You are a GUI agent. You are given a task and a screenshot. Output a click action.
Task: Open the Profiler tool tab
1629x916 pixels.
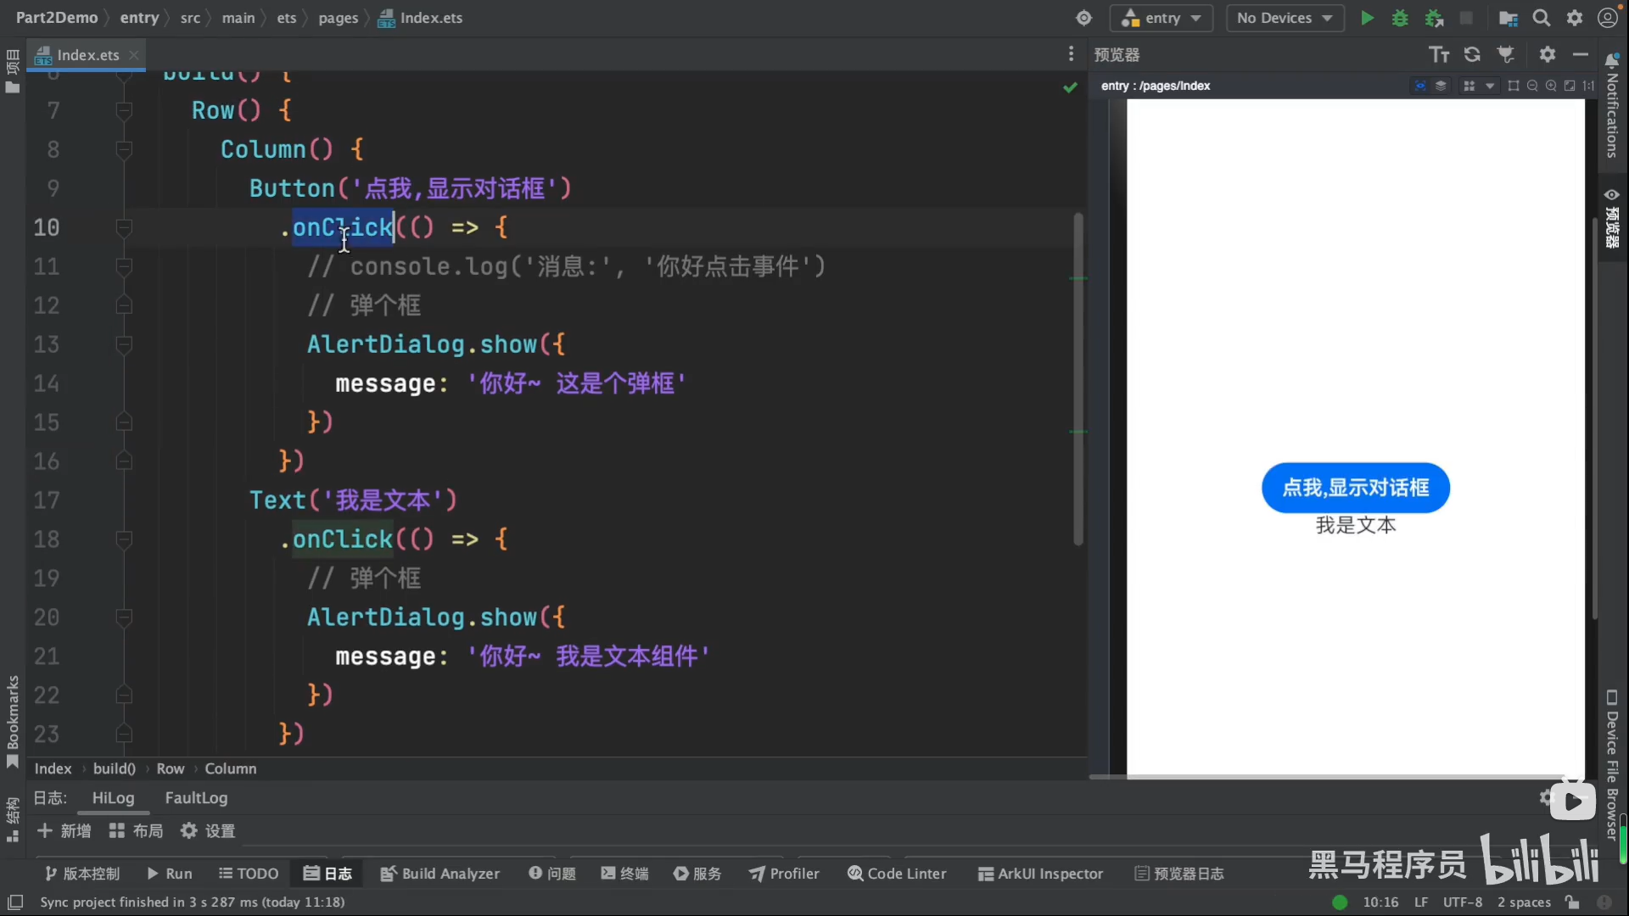(784, 874)
